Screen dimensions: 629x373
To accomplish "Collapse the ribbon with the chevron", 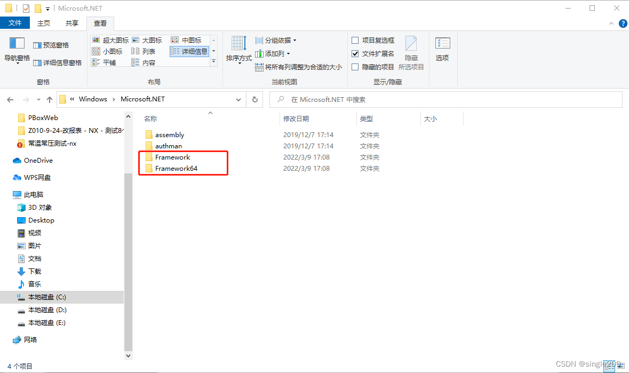I will coord(611,23).
